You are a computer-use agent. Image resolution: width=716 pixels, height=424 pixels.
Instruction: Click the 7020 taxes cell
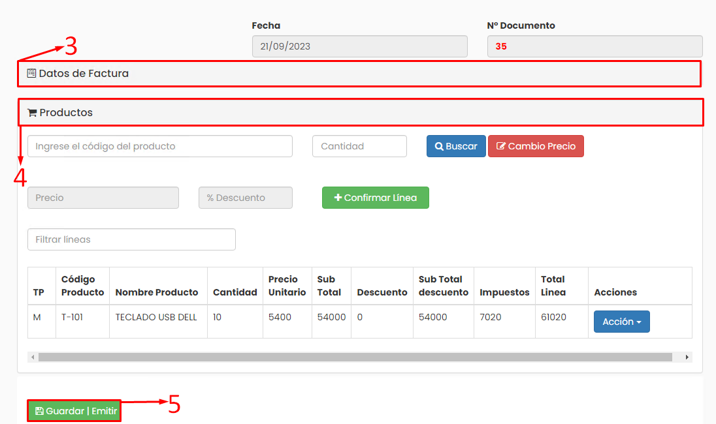click(504, 322)
